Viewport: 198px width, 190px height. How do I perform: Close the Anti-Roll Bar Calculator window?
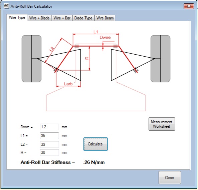point(189,6)
